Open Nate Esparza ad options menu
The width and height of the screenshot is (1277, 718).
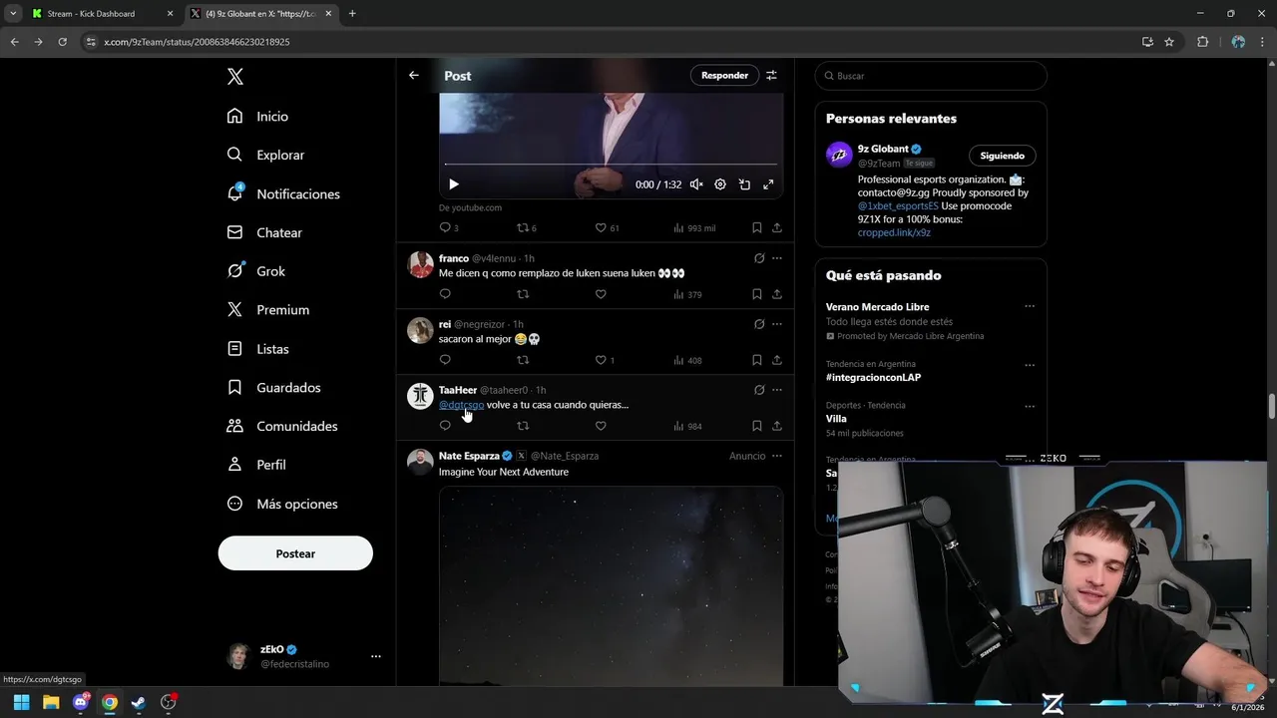pos(777,456)
